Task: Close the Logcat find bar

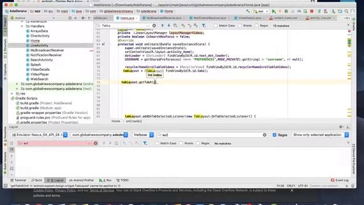Action: (348, 142)
